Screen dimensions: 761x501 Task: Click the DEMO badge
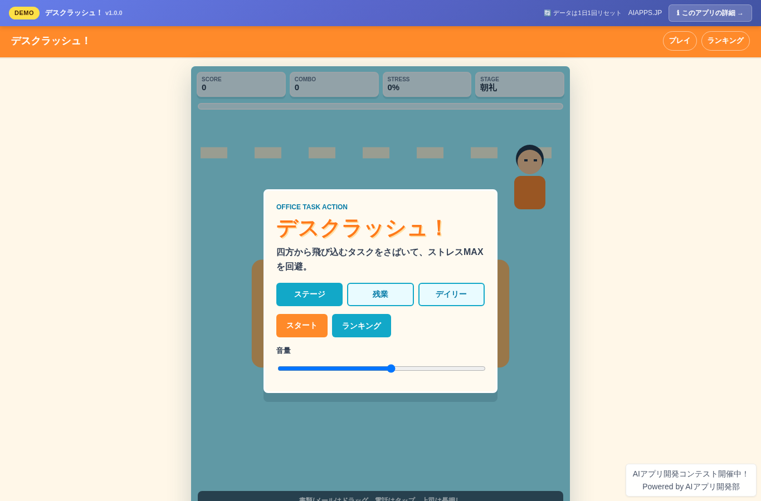(x=24, y=13)
